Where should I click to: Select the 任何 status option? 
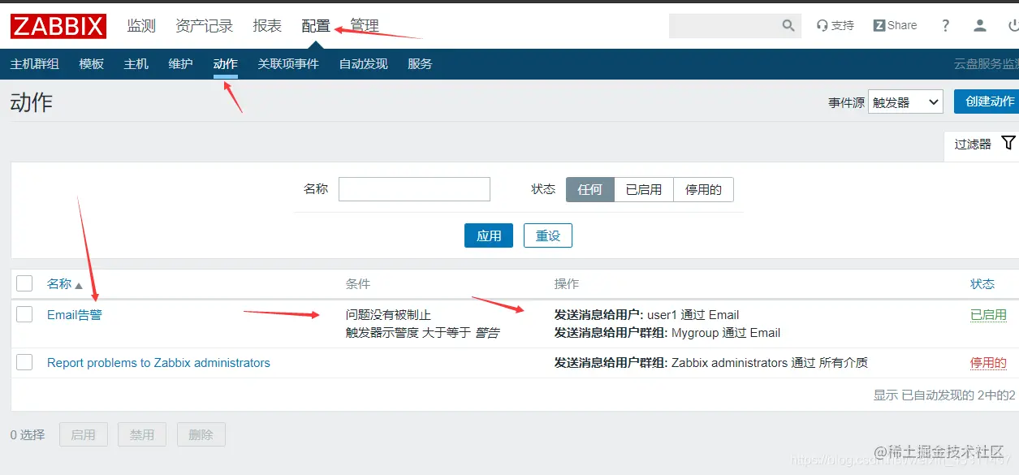click(590, 189)
